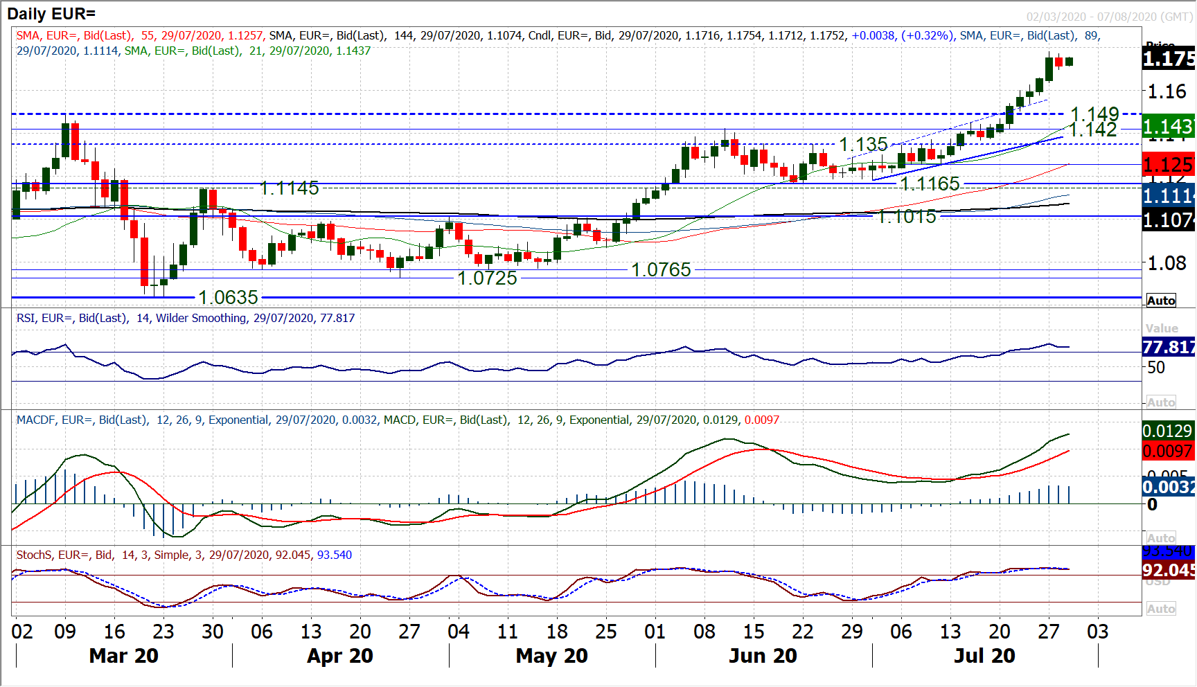
Task: Select the red 1.125 SMA price tag
Action: pos(1169,165)
